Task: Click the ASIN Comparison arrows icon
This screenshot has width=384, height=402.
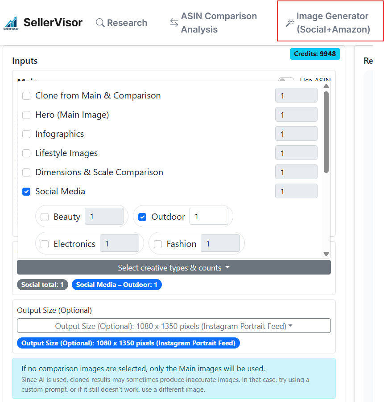Action: tap(174, 23)
